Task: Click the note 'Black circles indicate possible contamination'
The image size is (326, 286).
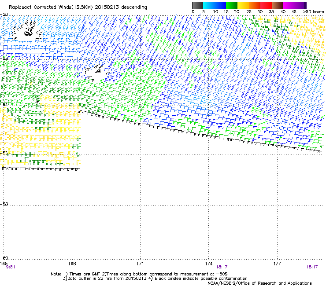Action: pos(201,279)
